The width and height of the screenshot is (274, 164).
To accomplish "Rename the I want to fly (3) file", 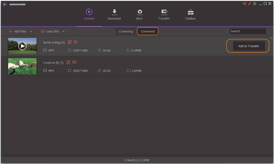I will pyautogui.click(x=68, y=62).
